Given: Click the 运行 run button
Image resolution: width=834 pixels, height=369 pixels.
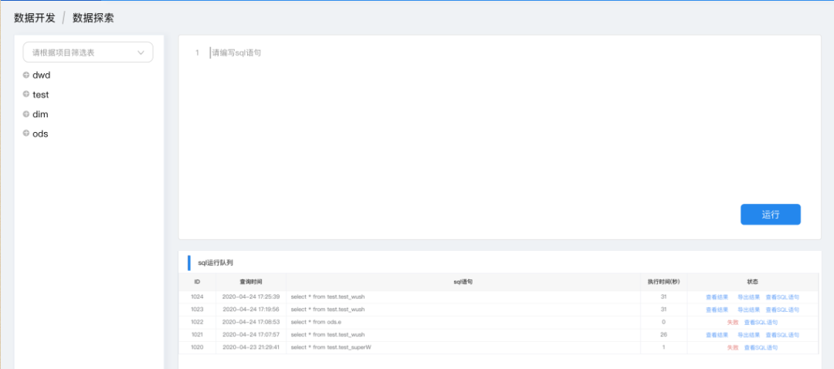Looking at the screenshot, I should 770,215.
